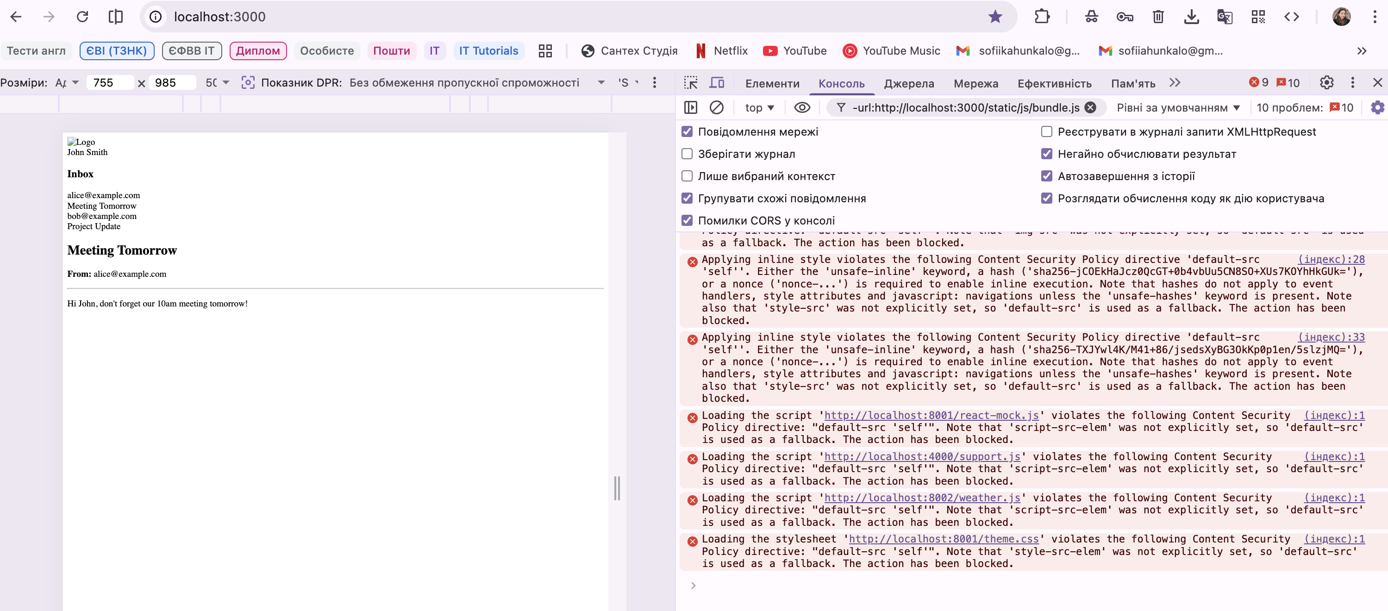Viewport: 1388px width, 611px height.
Task: Open the Netflix bookmark
Action: pyautogui.click(x=722, y=50)
